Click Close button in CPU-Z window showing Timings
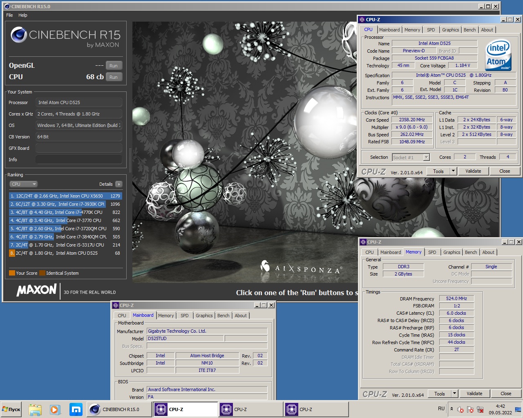Viewport: 523px width, 418px height. (x=506, y=394)
